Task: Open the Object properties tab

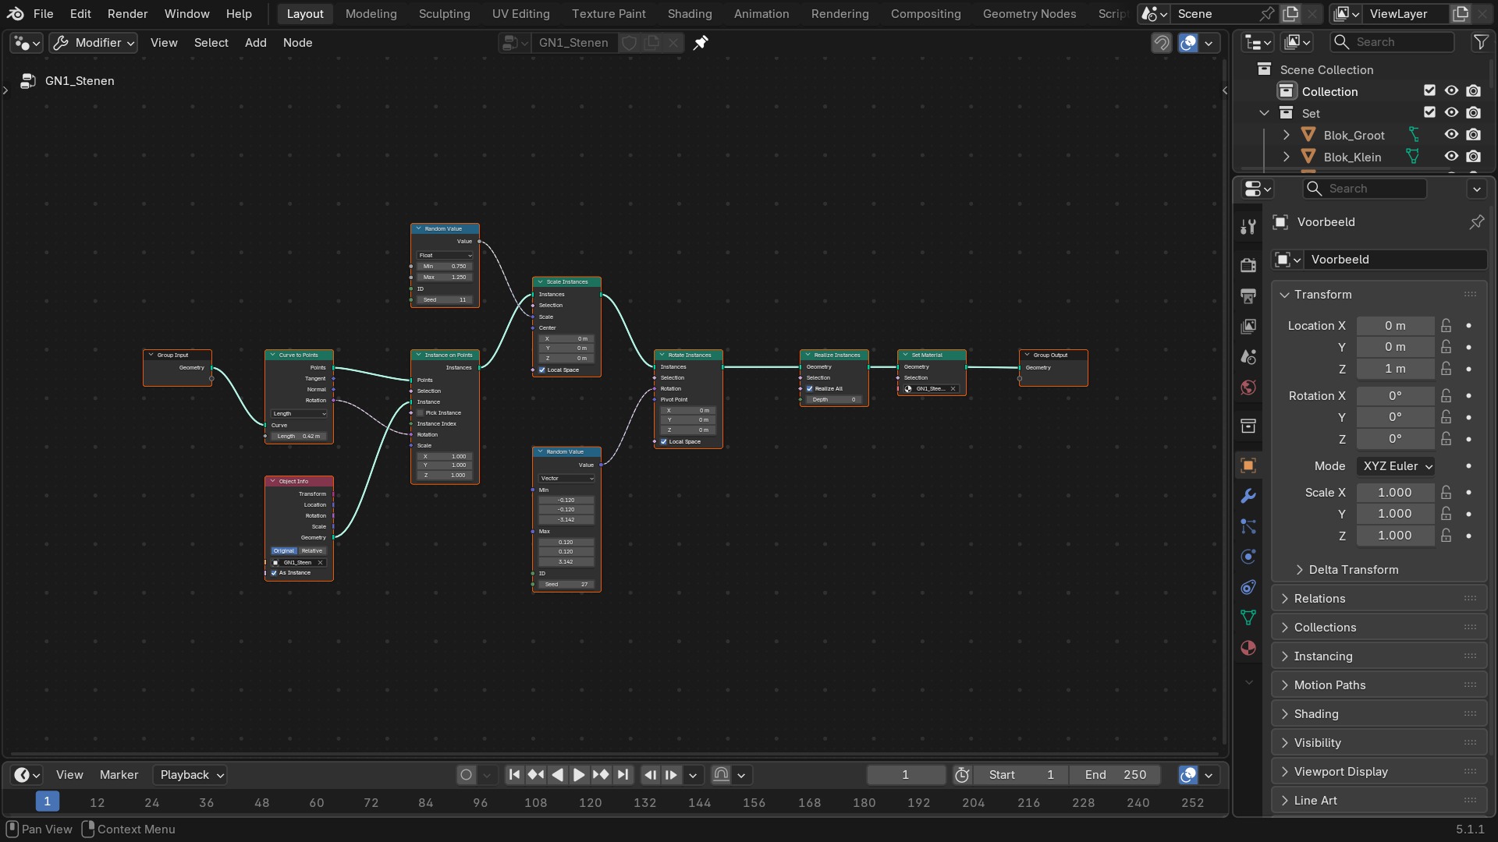Action: point(1248,465)
